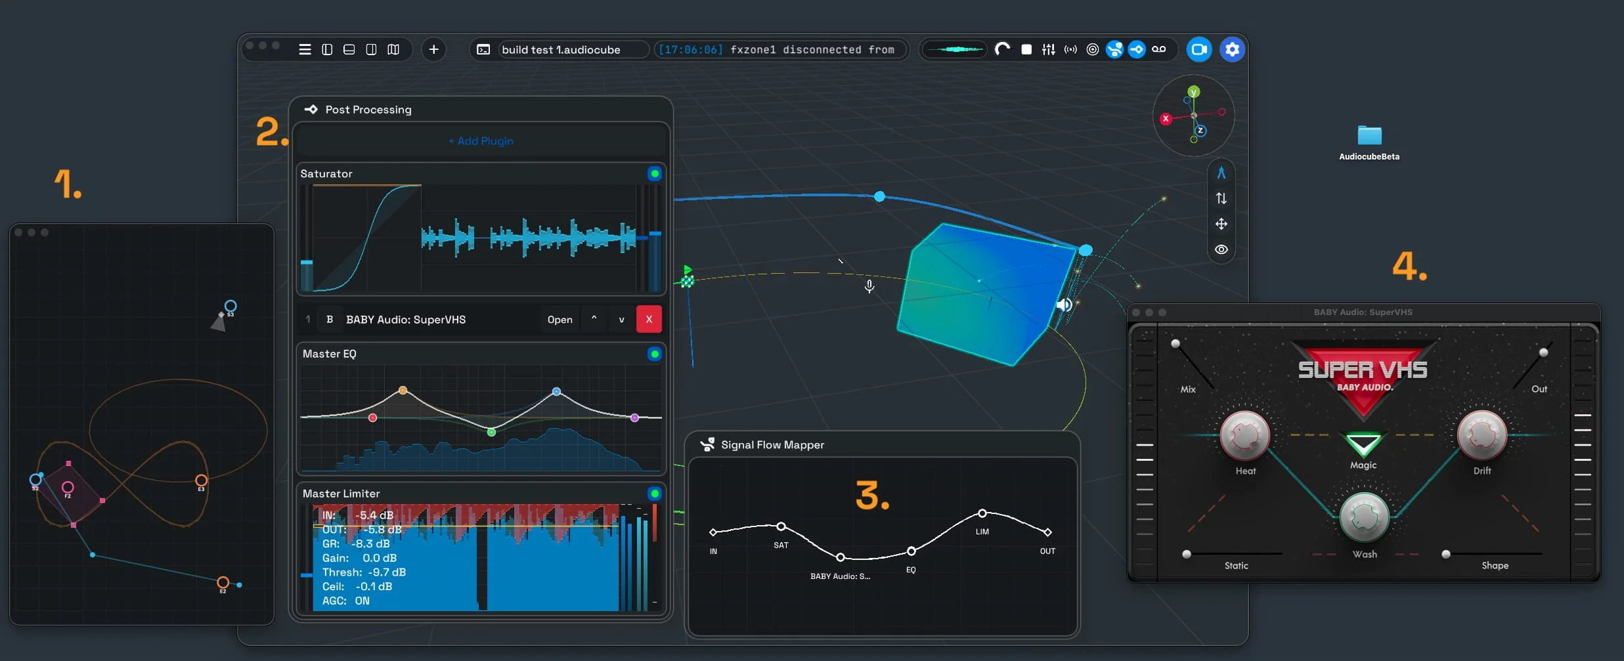Screen dimensions: 1624x661
Task: Click the Saturator curve display
Action: [367, 238]
